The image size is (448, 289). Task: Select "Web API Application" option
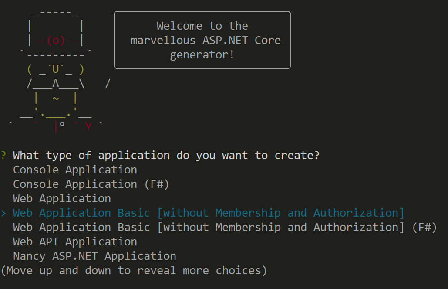[75, 242]
